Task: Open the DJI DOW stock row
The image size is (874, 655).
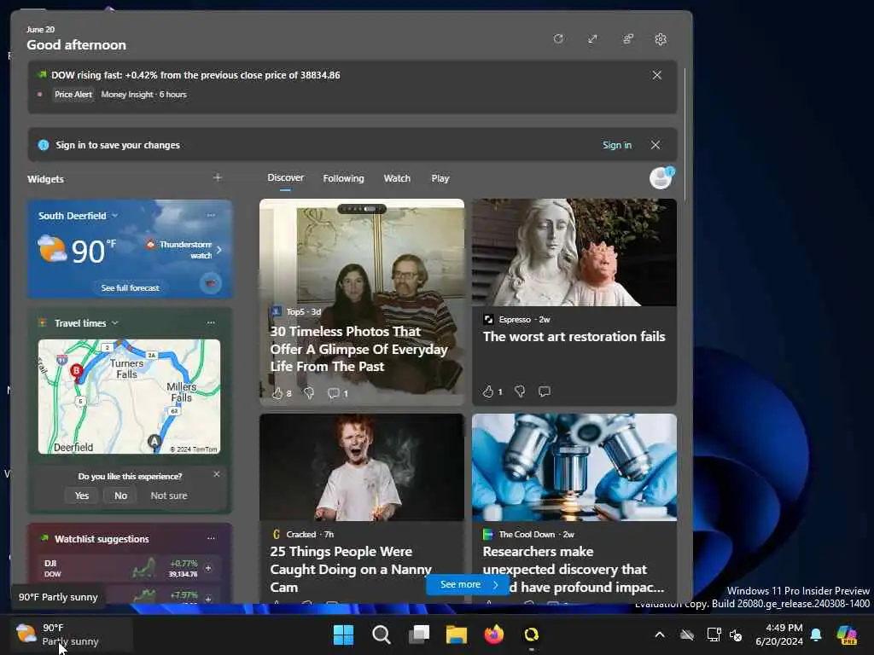Action: click(130, 568)
